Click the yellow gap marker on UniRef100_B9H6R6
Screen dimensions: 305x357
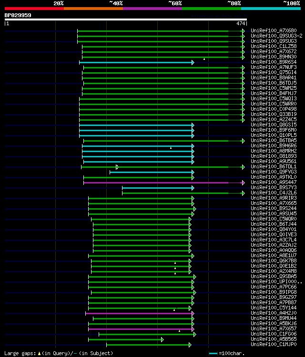pyautogui.click(x=171, y=148)
